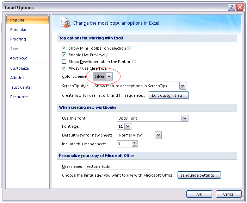Open Language Settings

pos(199,175)
